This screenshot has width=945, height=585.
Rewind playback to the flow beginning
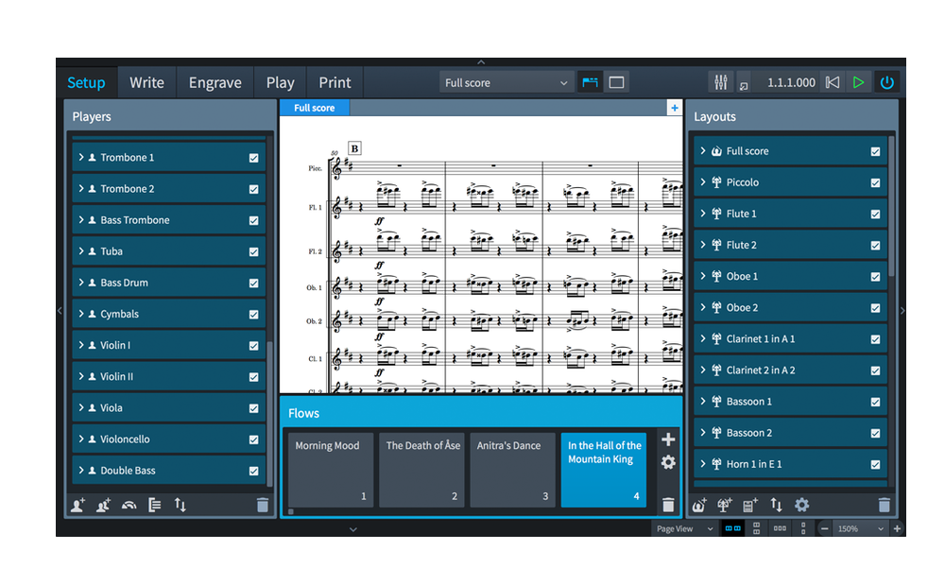(832, 82)
